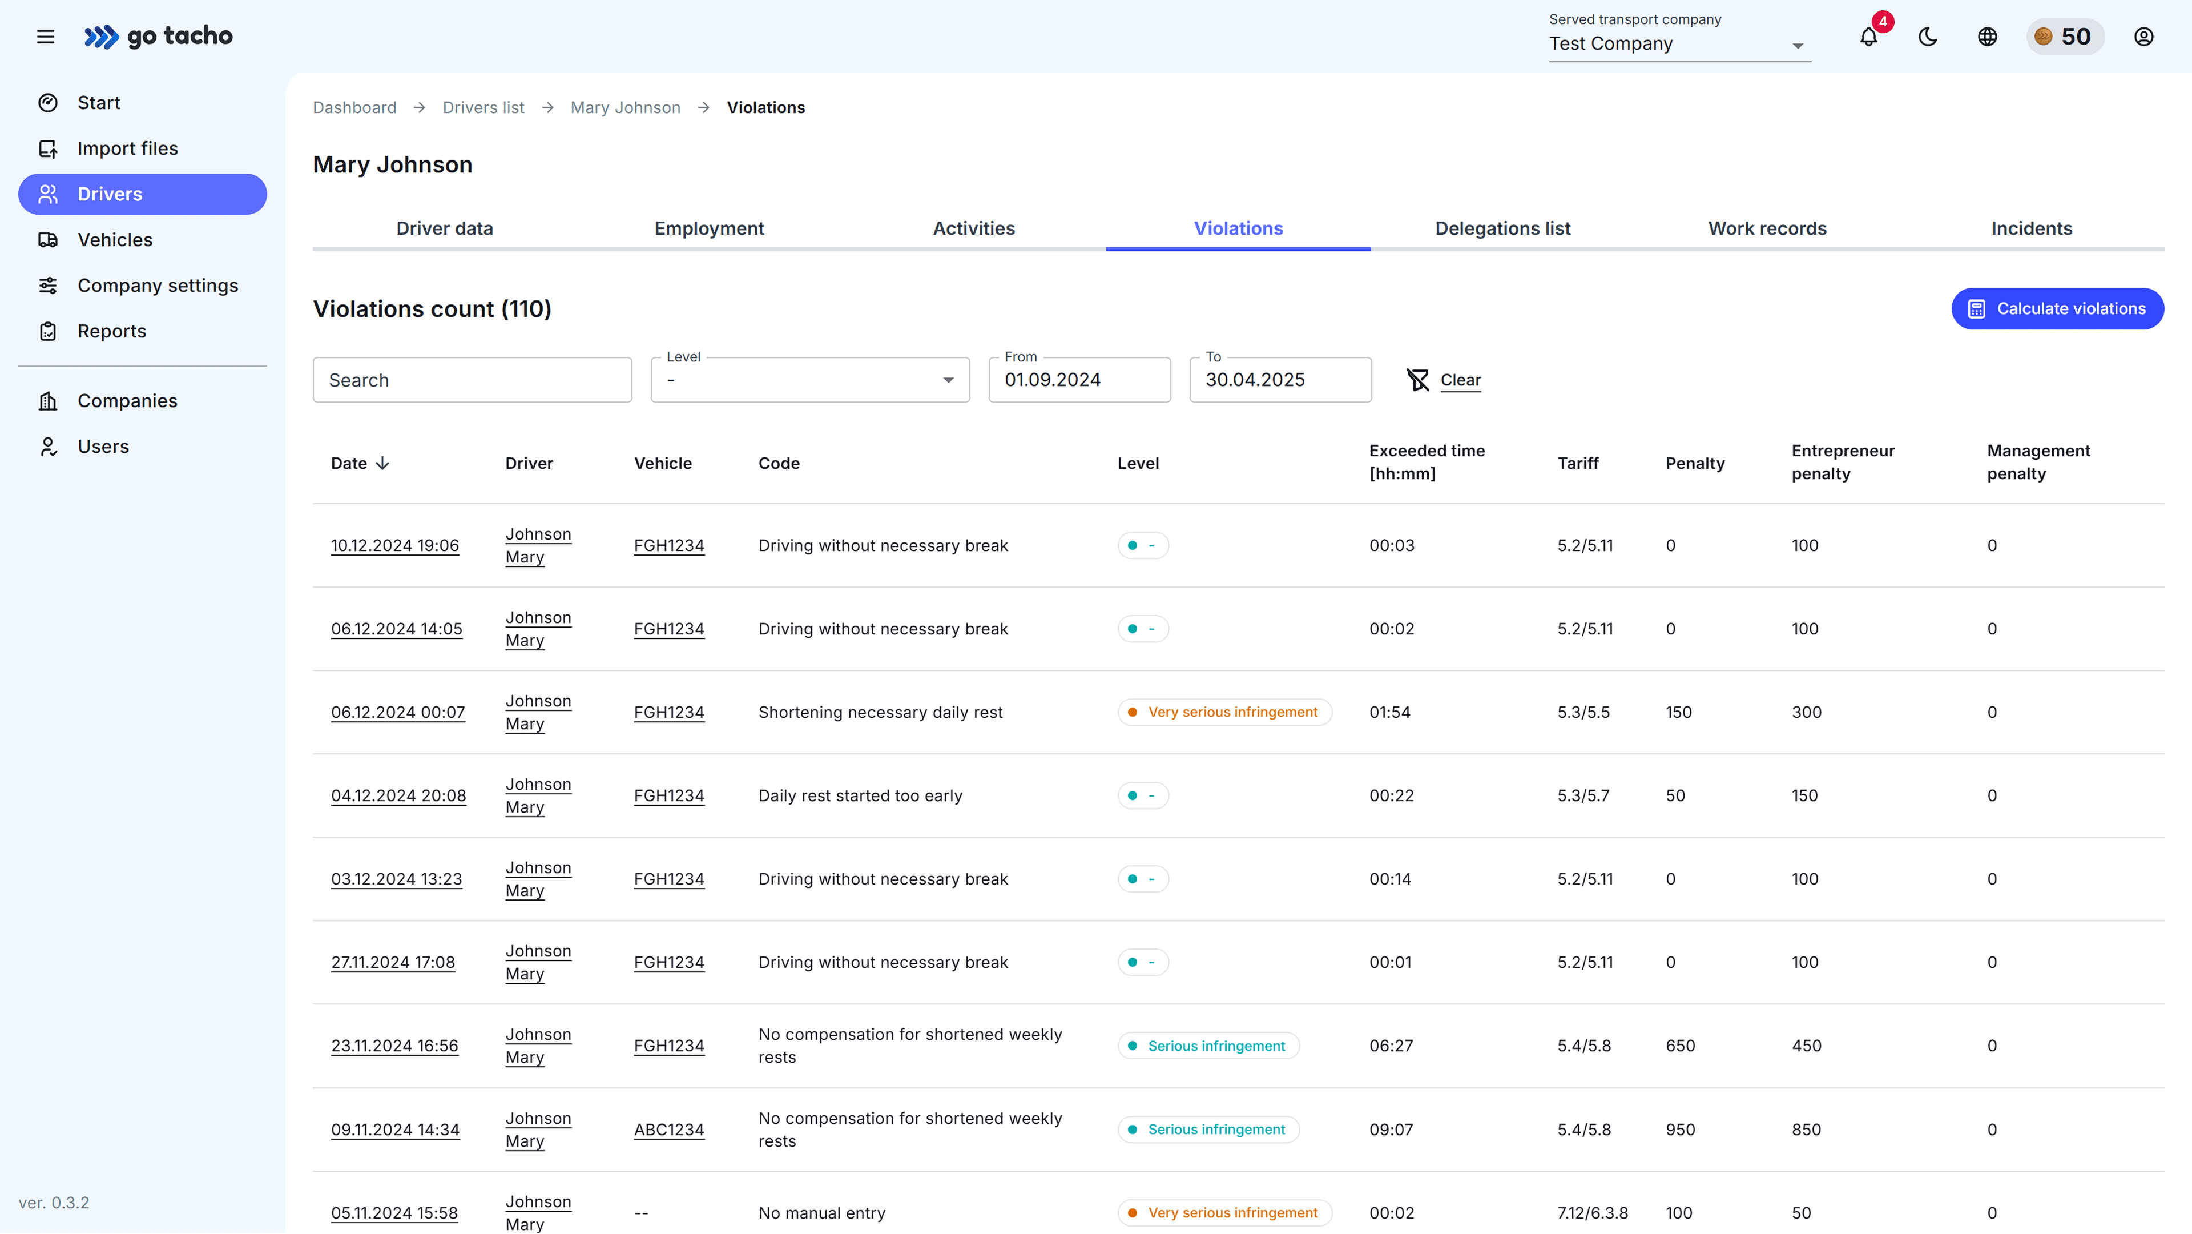Open the Start menu item
This screenshot has width=2192, height=1234.
pos(142,103)
